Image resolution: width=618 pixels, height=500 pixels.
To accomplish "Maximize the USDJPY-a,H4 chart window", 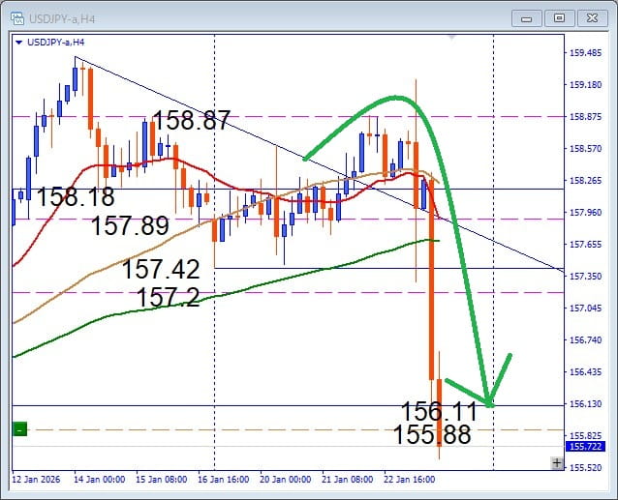I will point(559,18).
